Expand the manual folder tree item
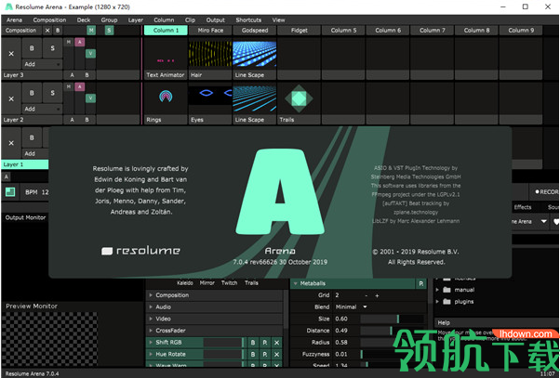This screenshot has width=560, height=378. pyautogui.click(x=437, y=290)
